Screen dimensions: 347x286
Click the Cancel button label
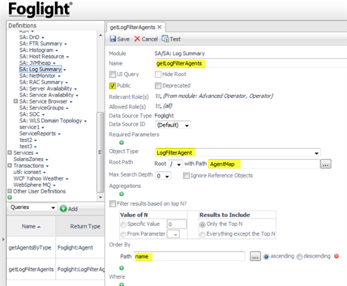click(x=150, y=39)
